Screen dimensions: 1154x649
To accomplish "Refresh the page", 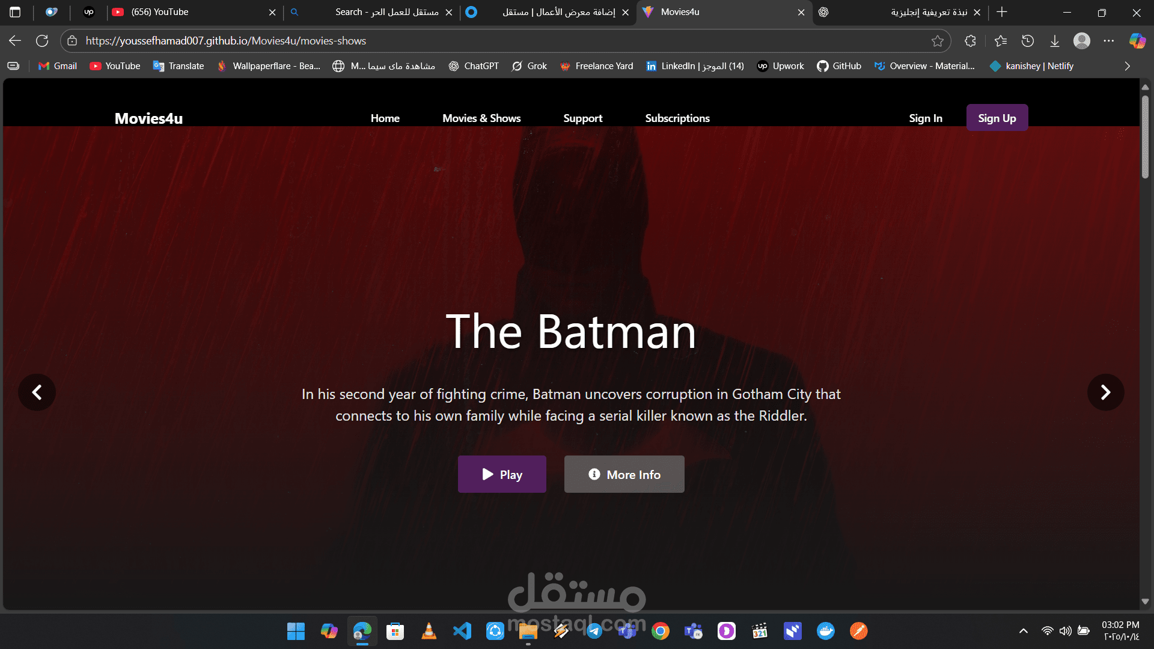I will coord(42,41).
